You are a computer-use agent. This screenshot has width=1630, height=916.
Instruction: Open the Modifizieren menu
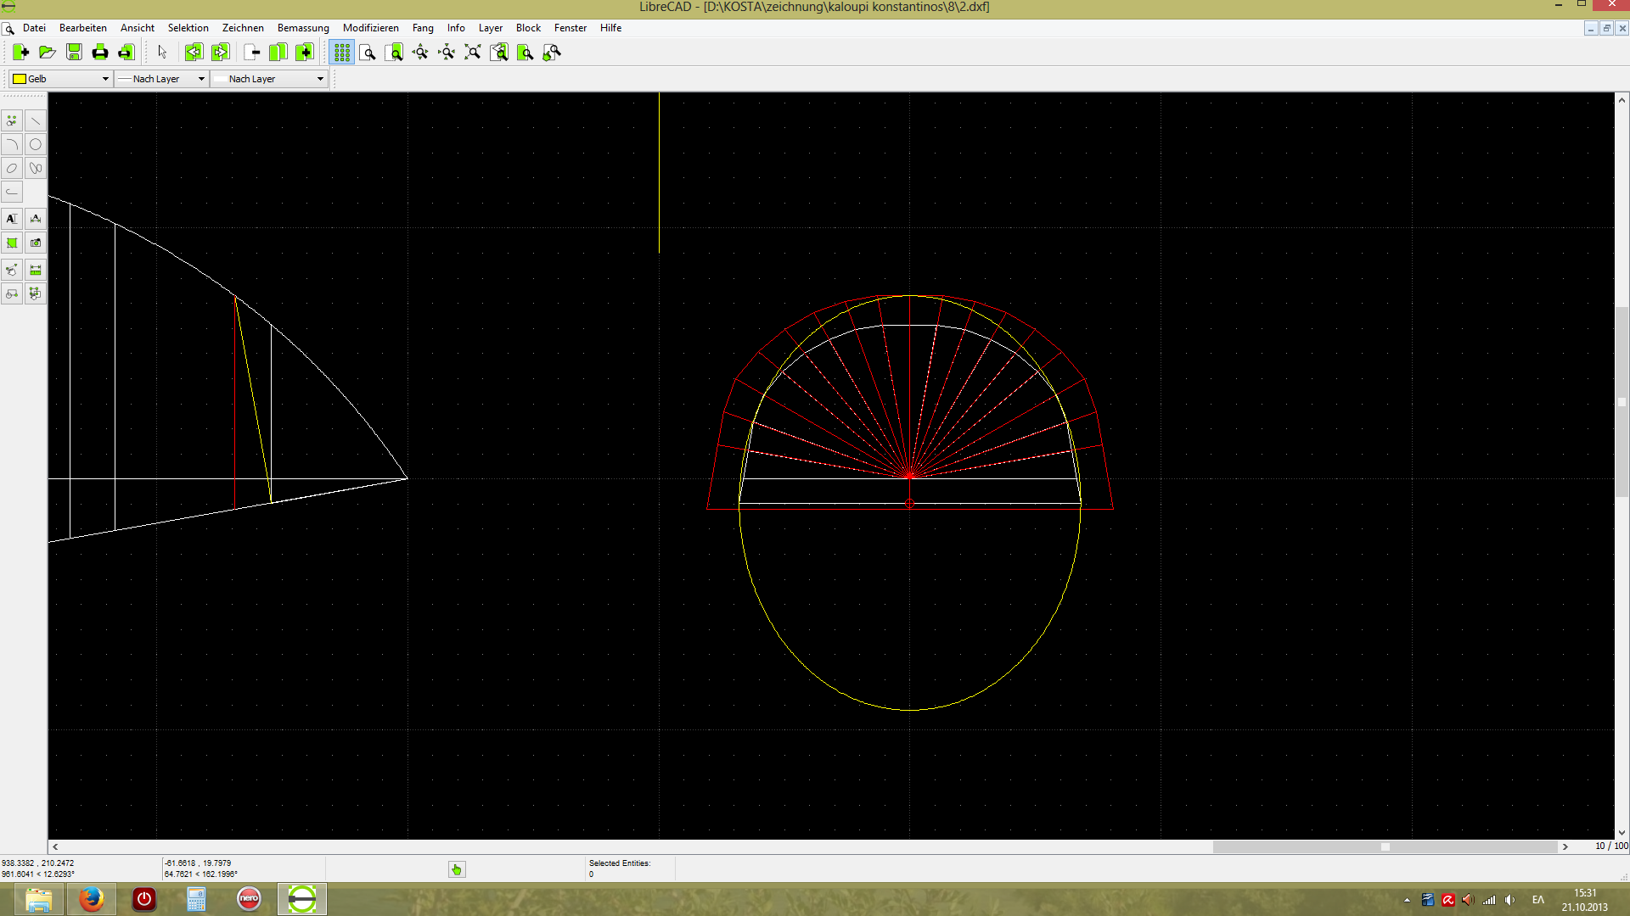pyautogui.click(x=371, y=28)
